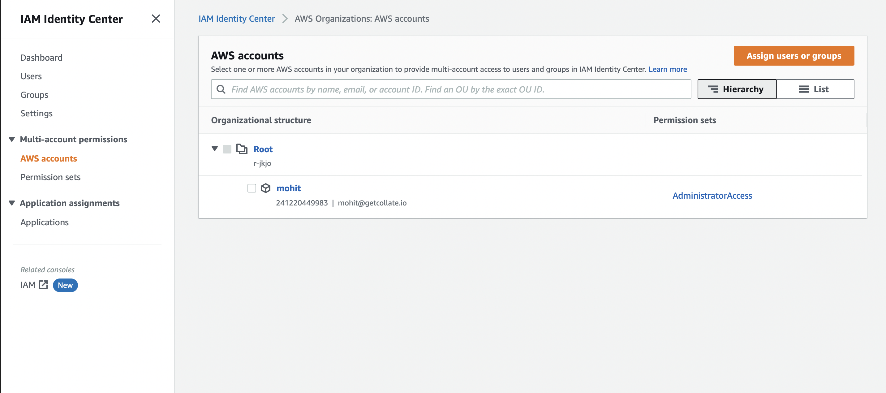Open the AdministratorAccess permission set
Screen dimensions: 886x393
pos(712,196)
